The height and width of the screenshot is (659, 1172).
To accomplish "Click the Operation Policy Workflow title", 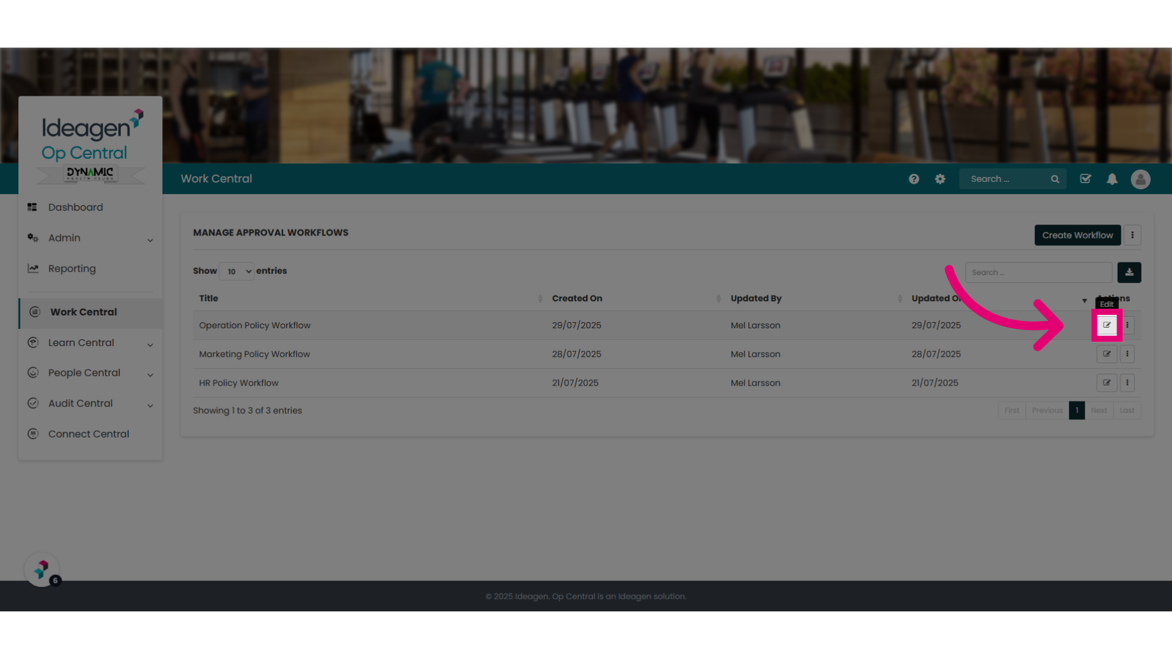I will pyautogui.click(x=255, y=325).
